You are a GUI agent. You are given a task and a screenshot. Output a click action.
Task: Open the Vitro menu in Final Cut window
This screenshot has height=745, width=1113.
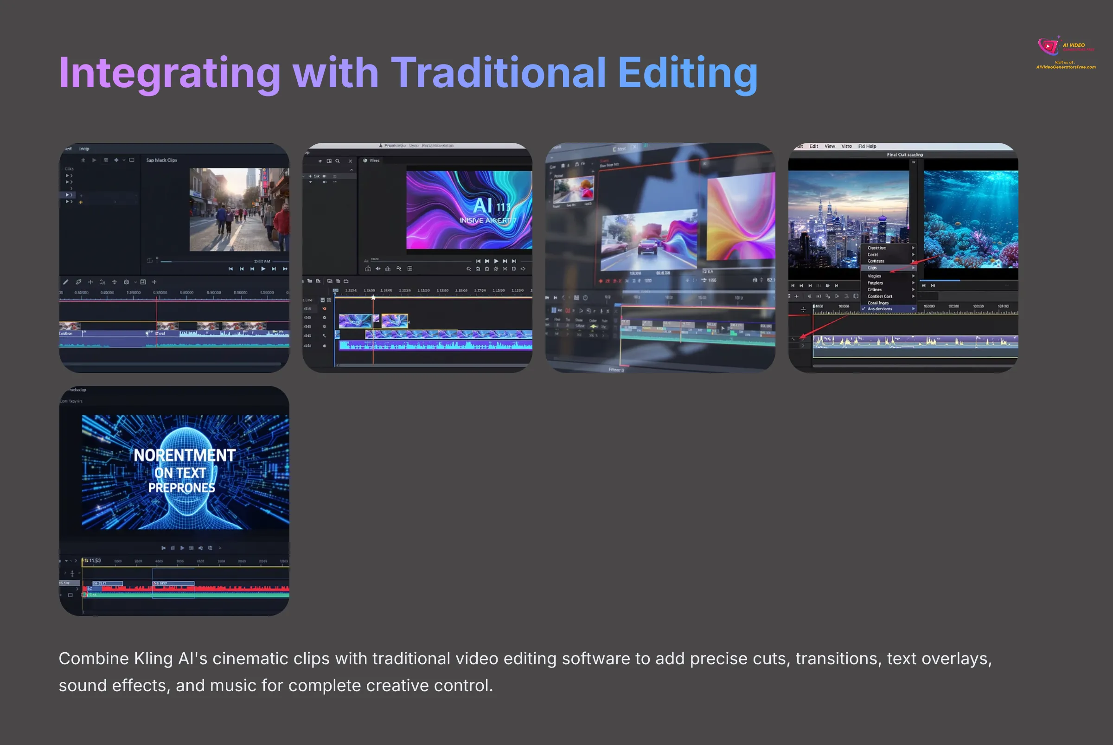pyautogui.click(x=846, y=146)
